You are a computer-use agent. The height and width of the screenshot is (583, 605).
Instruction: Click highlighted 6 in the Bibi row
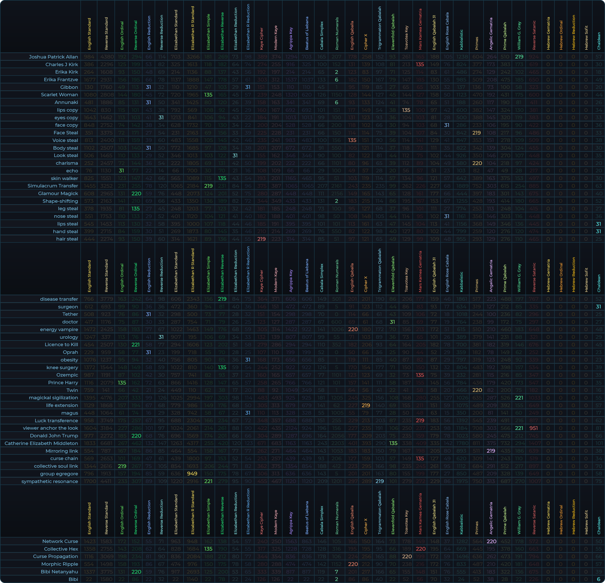pos(598,579)
